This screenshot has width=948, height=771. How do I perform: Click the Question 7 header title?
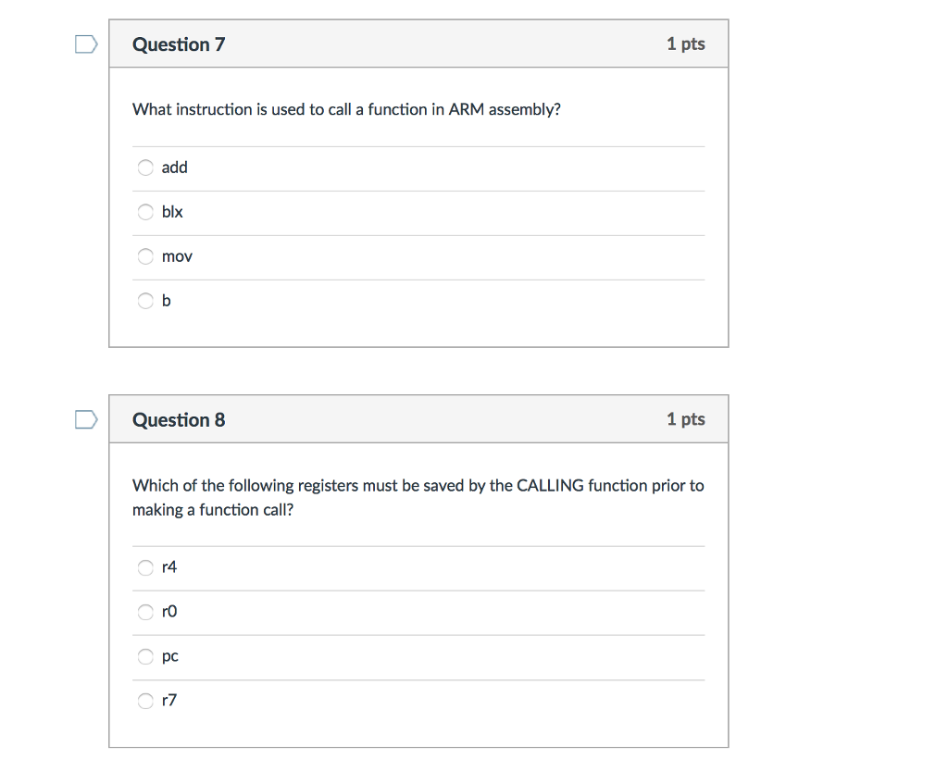tap(179, 44)
